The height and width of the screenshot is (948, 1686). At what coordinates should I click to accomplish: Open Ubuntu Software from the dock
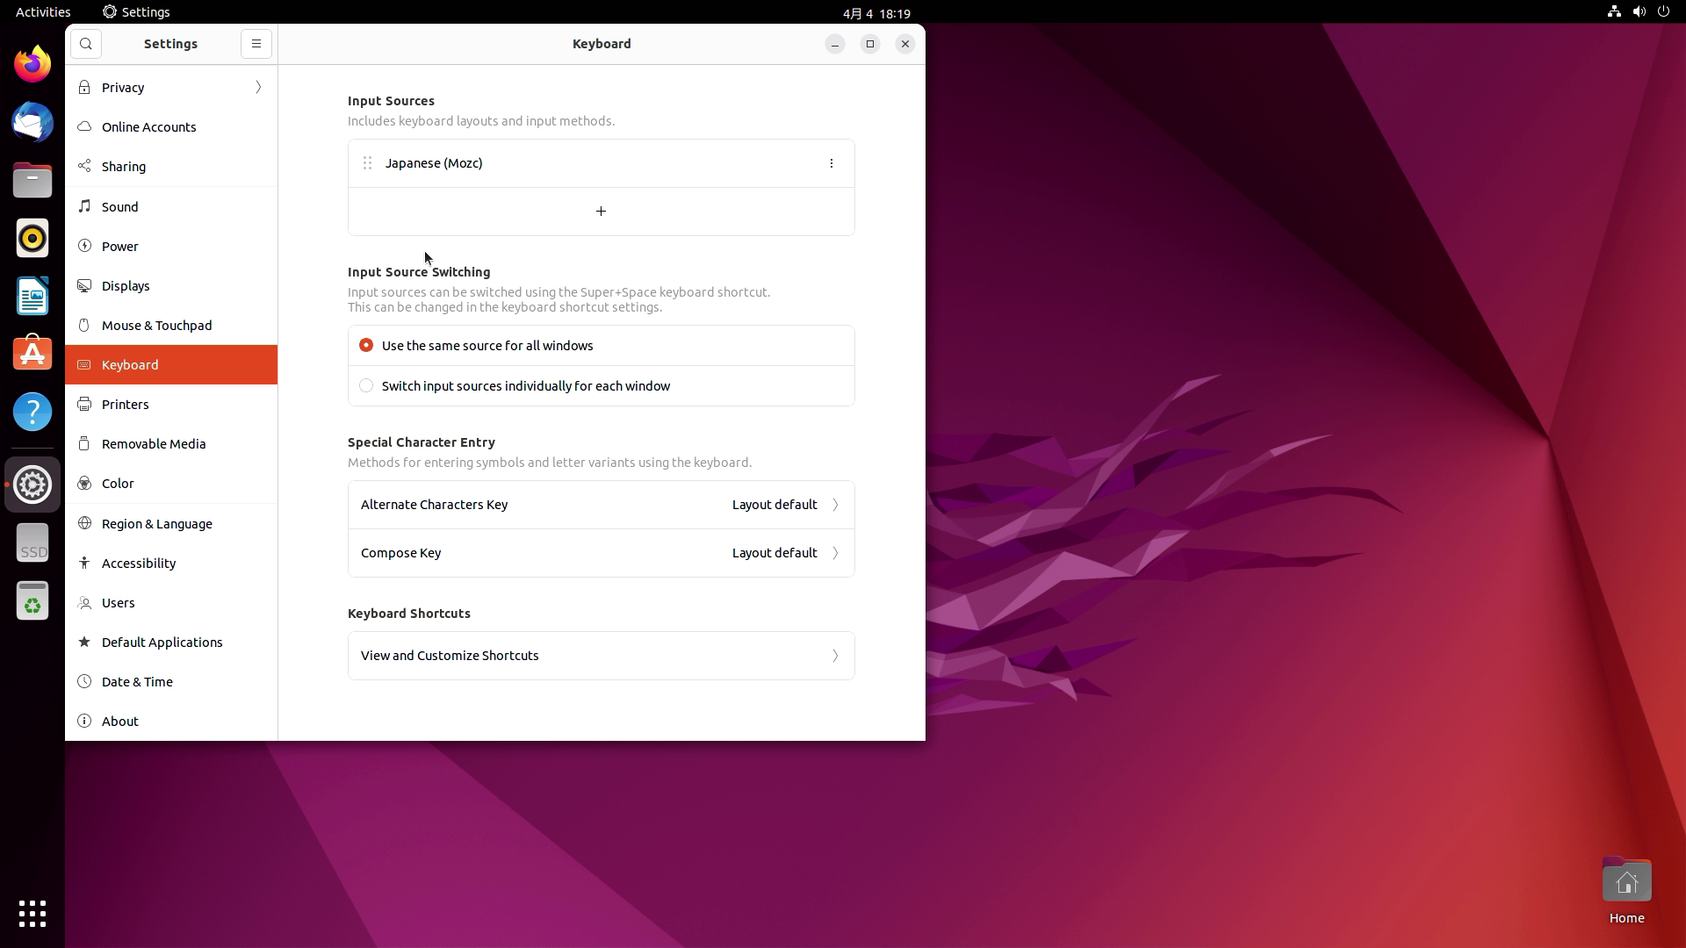(x=32, y=353)
